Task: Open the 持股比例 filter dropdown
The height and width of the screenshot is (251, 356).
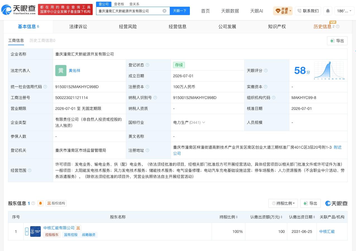Action: tap(283, 203)
